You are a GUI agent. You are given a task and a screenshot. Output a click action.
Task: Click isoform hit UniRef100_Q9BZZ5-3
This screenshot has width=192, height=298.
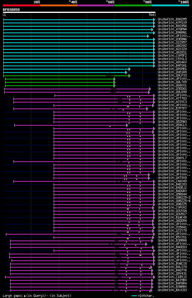pyautogui.click(x=174, y=197)
